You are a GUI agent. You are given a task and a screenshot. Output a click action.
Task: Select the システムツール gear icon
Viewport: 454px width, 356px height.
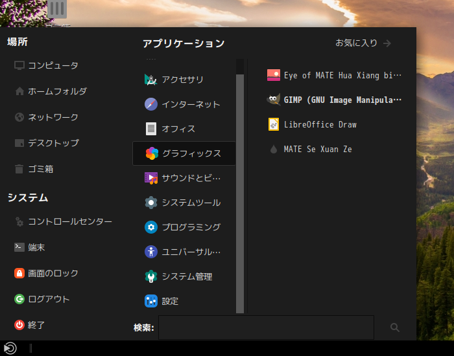pos(151,203)
